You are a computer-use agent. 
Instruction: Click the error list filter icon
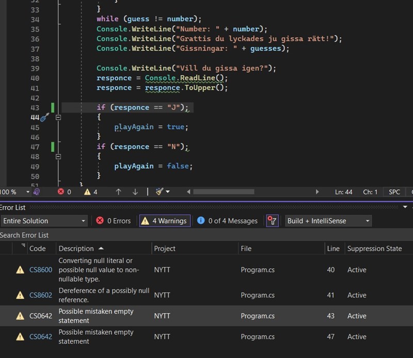click(272, 221)
